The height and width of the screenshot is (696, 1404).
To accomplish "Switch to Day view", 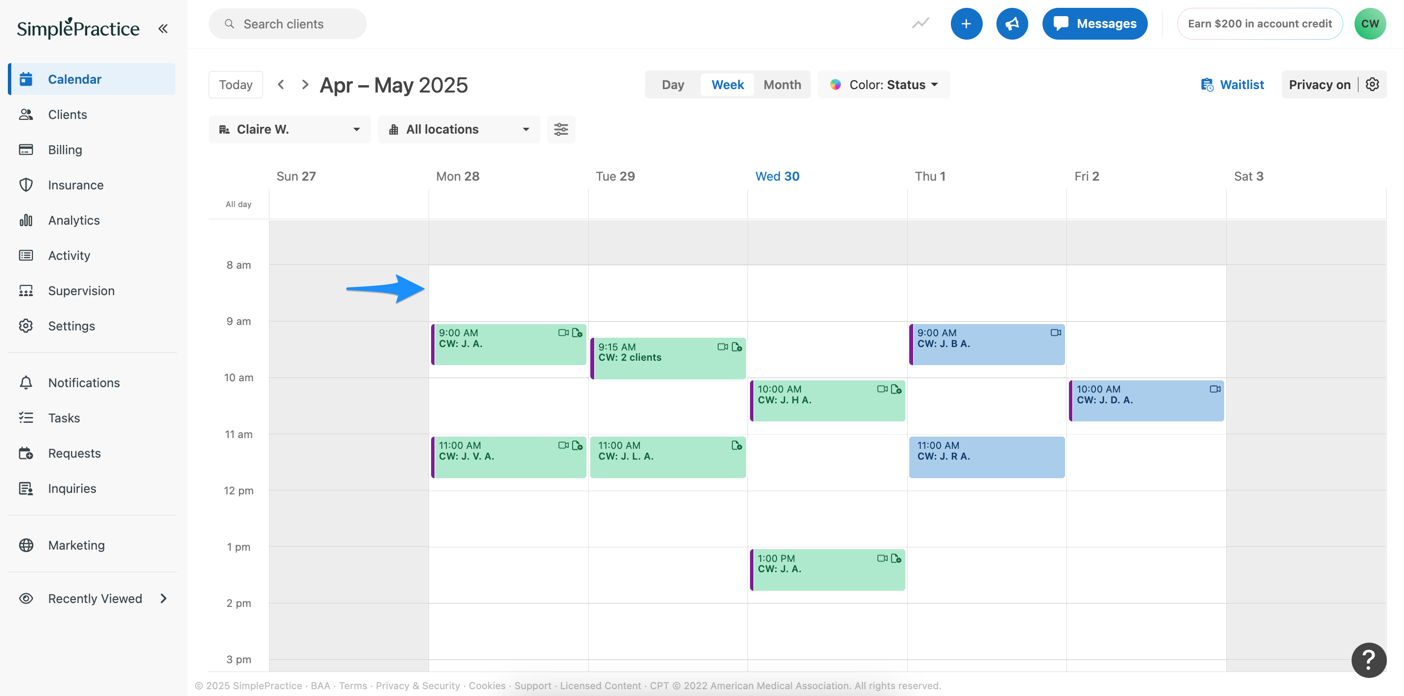I will (x=673, y=84).
